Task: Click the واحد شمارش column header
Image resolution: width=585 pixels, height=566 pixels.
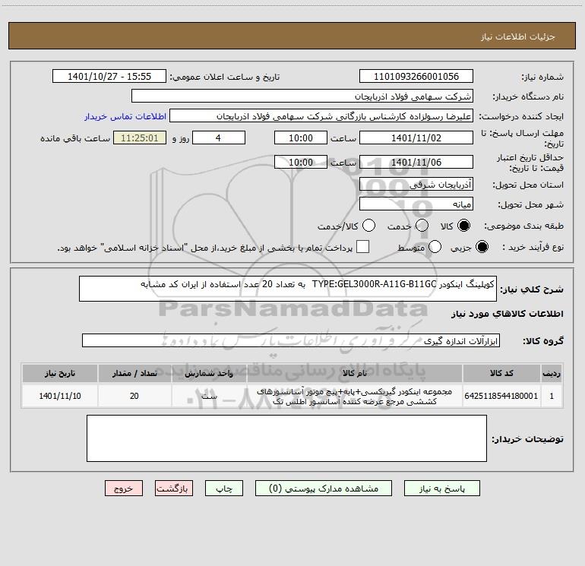Action: (x=209, y=373)
